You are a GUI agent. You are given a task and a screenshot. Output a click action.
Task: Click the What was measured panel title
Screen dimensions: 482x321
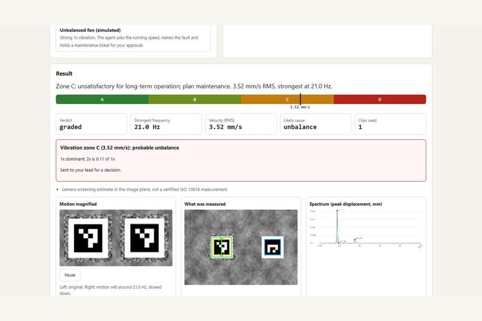205,204
